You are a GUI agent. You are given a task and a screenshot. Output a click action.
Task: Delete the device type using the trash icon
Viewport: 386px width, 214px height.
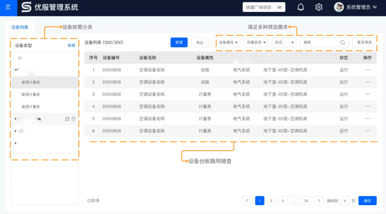tap(73, 118)
